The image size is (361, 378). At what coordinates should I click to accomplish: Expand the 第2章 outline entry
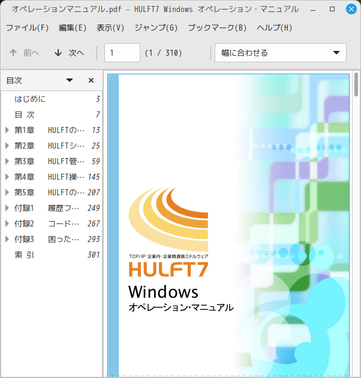coord(7,146)
